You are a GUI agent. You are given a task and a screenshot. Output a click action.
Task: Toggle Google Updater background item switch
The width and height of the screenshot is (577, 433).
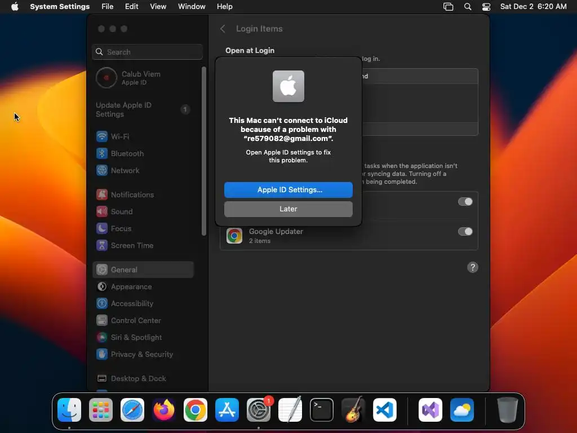click(465, 232)
